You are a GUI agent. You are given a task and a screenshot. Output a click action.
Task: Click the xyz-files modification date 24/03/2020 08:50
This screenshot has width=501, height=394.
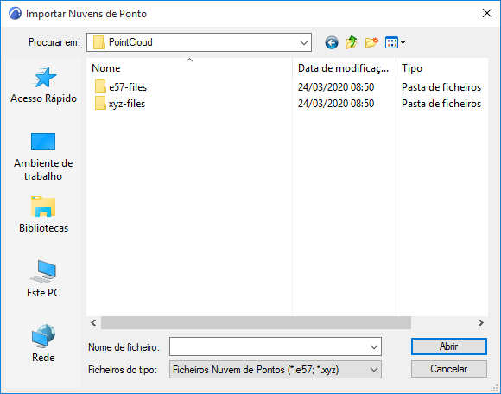[x=336, y=104]
